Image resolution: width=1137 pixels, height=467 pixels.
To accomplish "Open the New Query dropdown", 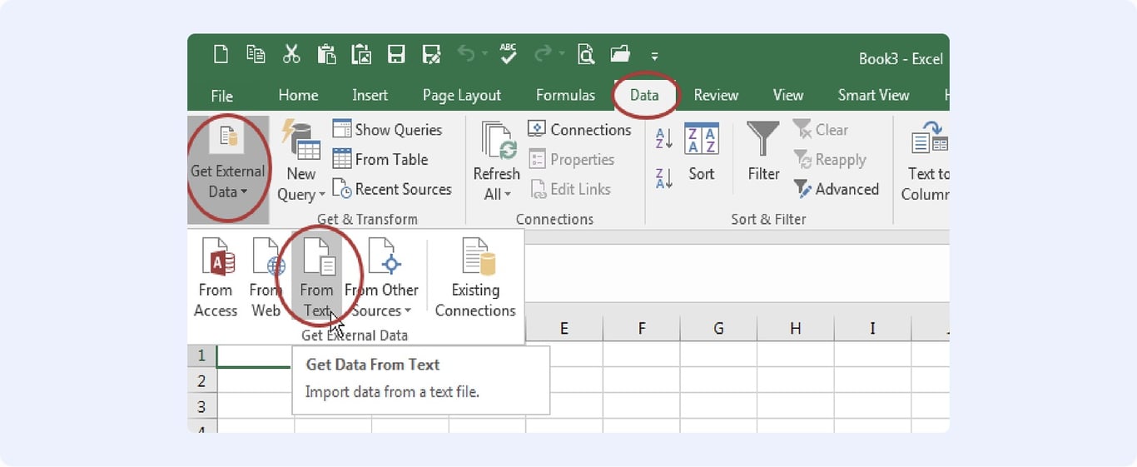I will coord(301,162).
